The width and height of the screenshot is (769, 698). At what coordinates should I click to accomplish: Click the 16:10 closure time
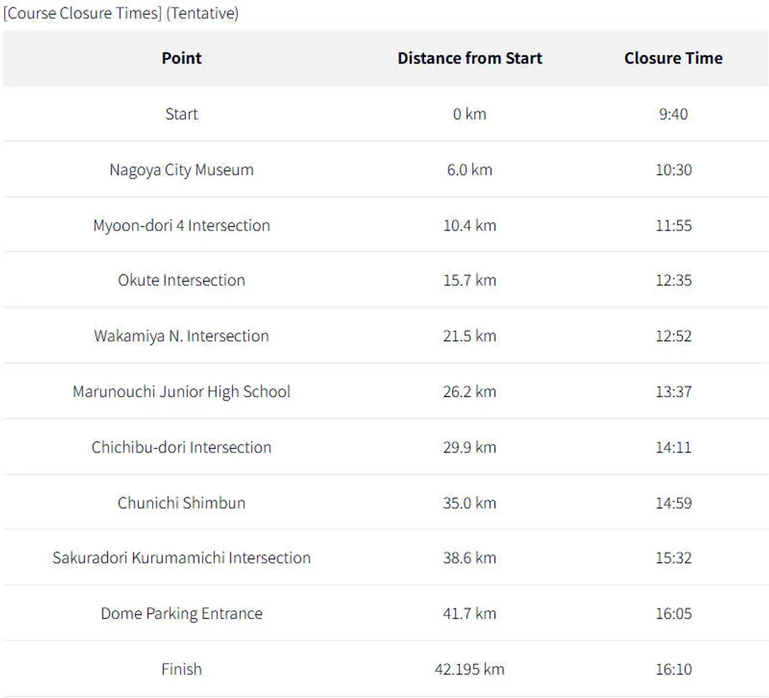pos(674,669)
